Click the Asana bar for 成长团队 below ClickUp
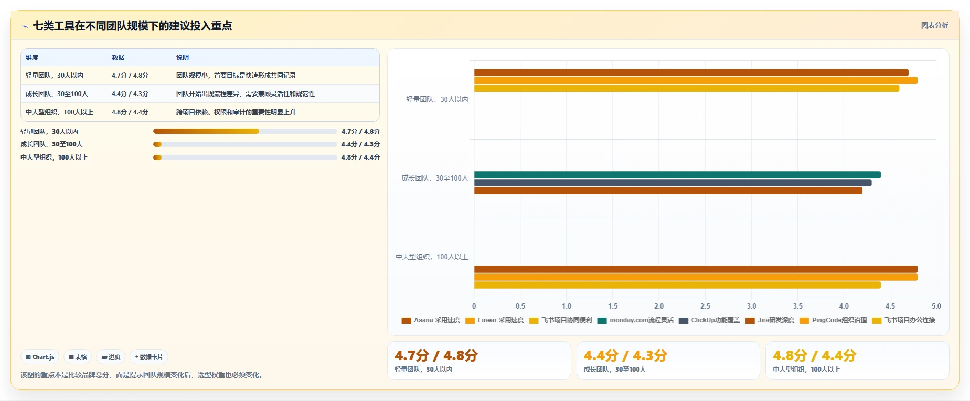This screenshot has width=970, height=401. click(668, 191)
